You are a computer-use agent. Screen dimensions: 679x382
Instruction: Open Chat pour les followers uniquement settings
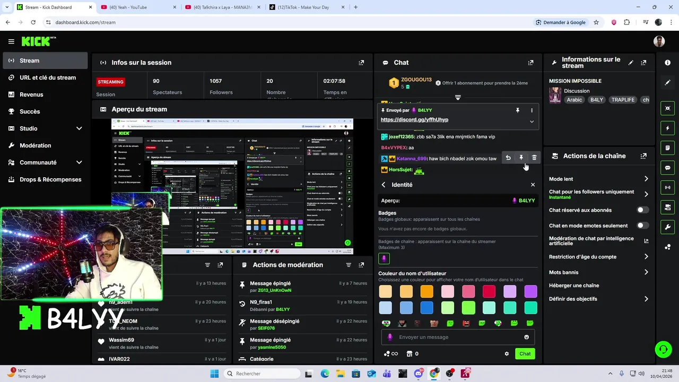pyautogui.click(x=599, y=194)
